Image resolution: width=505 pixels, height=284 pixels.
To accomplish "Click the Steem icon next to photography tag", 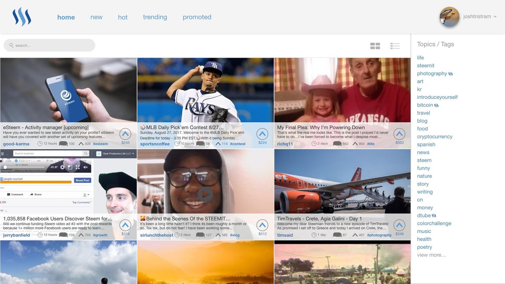I will [451, 74].
